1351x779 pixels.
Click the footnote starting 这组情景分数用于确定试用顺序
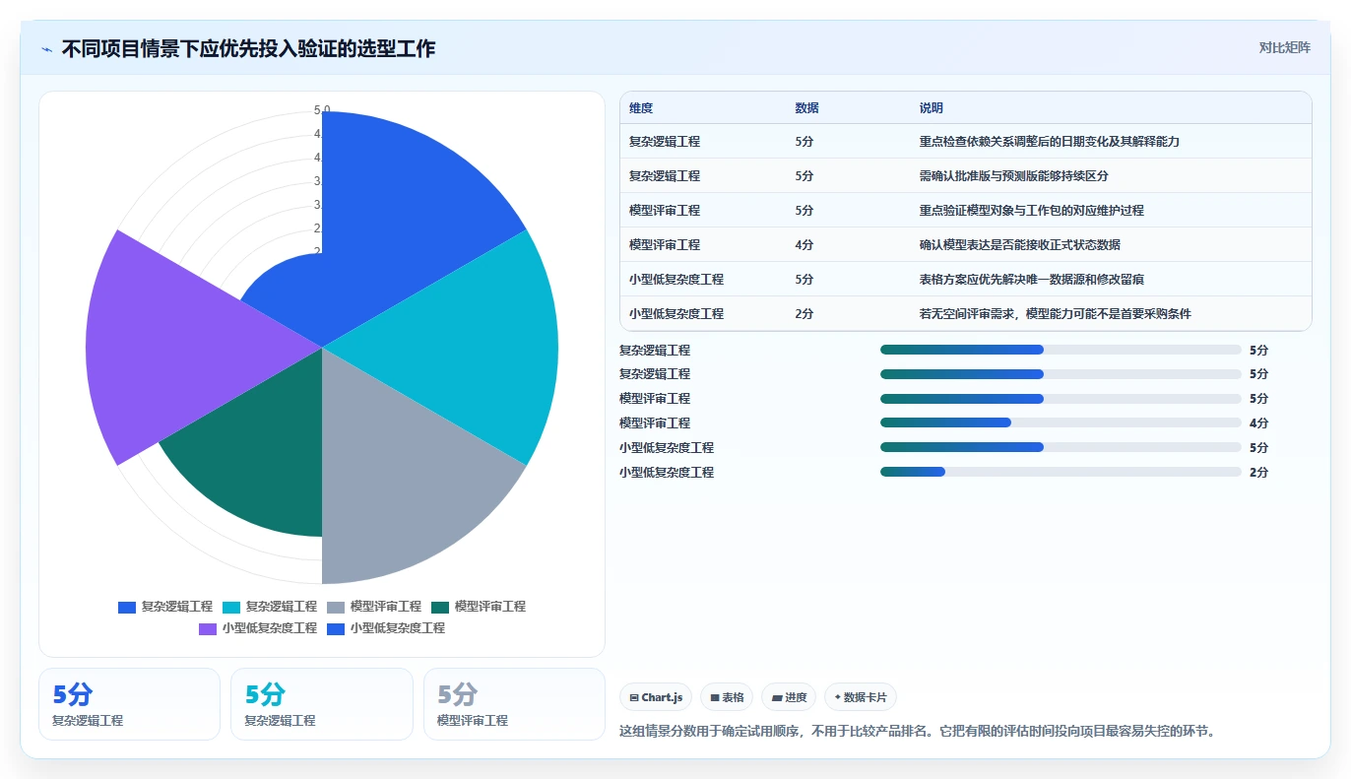tap(920, 732)
